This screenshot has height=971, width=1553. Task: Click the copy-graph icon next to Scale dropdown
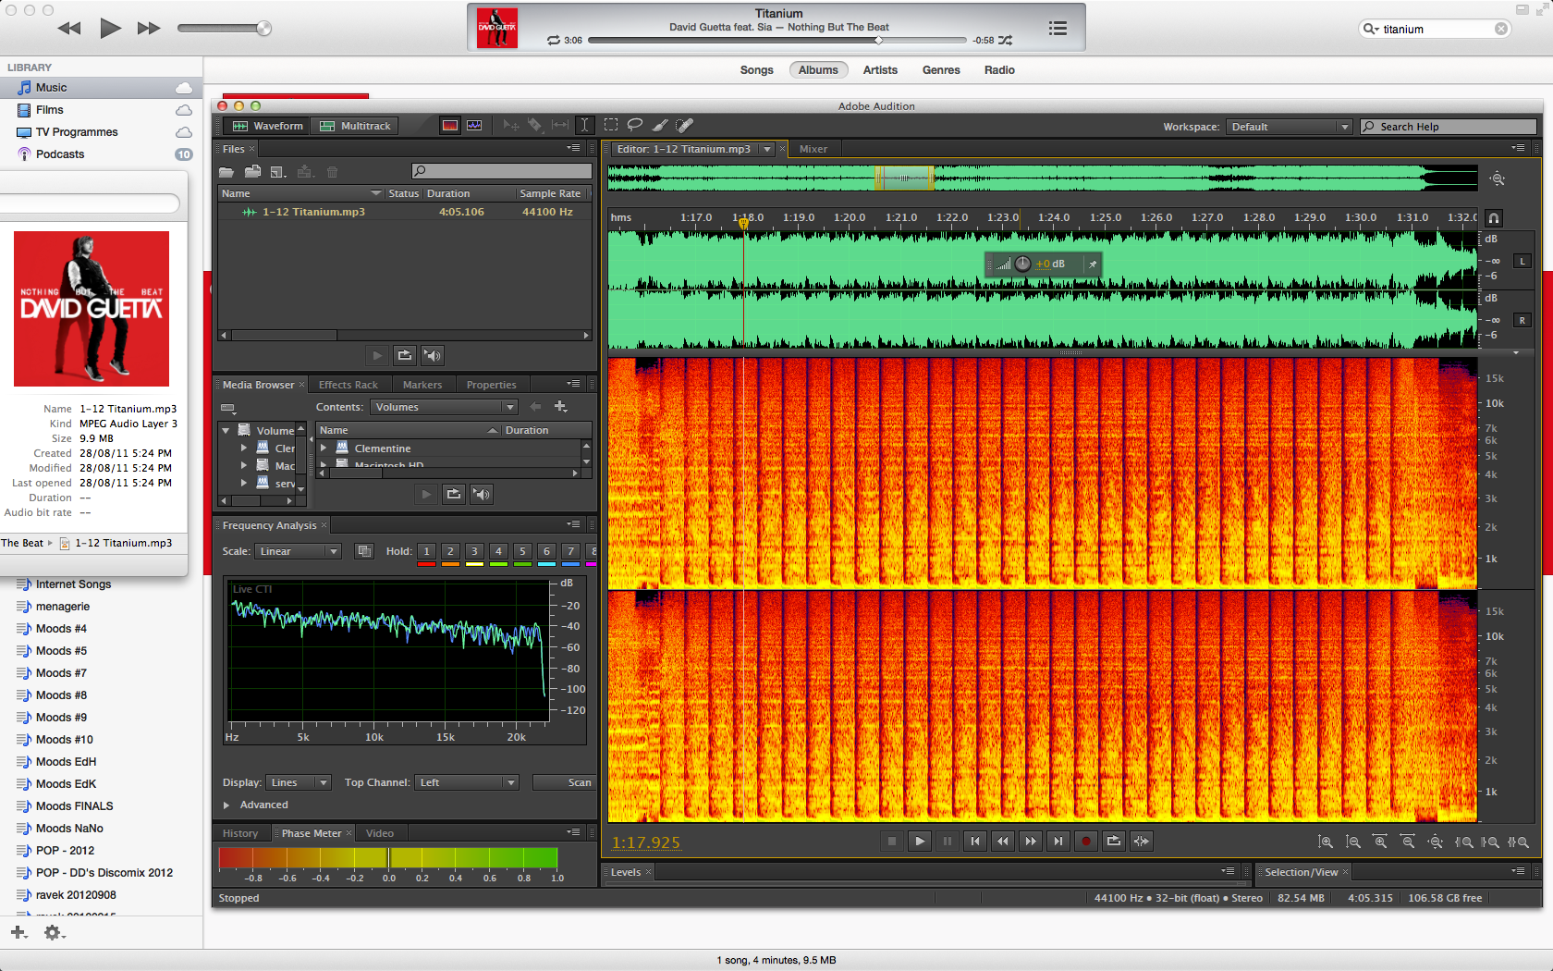point(364,551)
